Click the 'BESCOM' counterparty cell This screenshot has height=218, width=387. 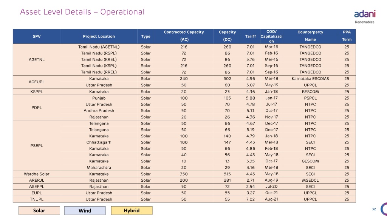click(310, 92)
